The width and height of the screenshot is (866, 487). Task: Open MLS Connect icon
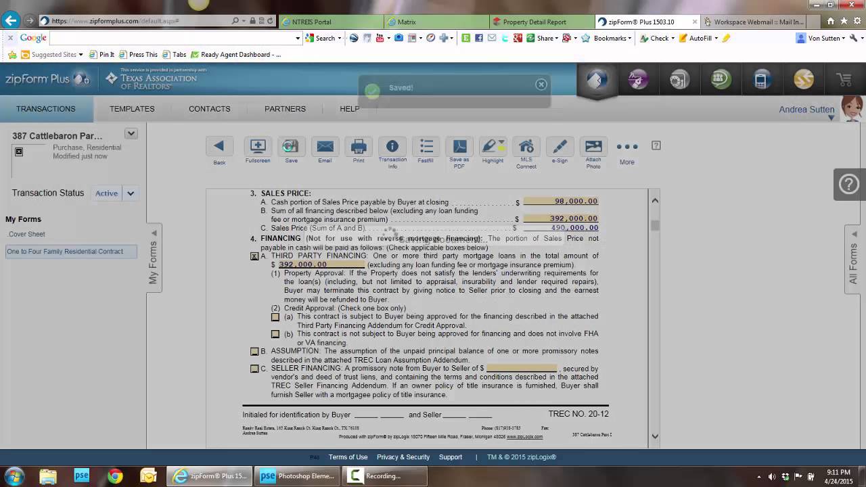pos(526,146)
